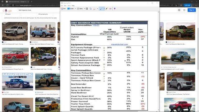The image size is (199, 112).
Task: Click the 23MY MAVERICK RESTRICTIONS SUMMARY heading
Action: (96, 23)
